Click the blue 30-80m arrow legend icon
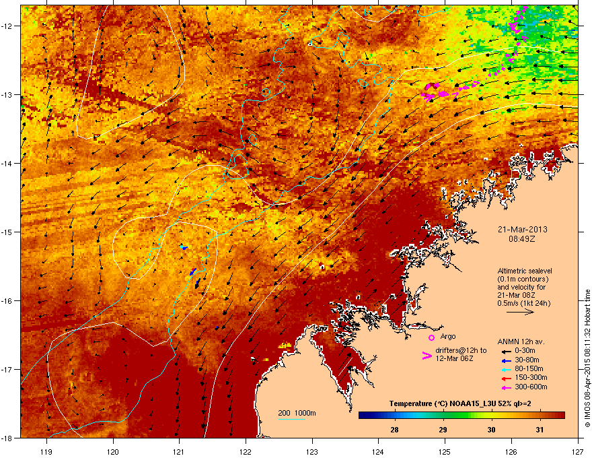 point(507,360)
